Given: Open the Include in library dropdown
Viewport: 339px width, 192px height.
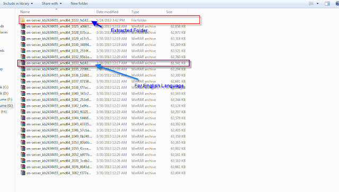Looking at the screenshot, I should (x=18, y=4).
